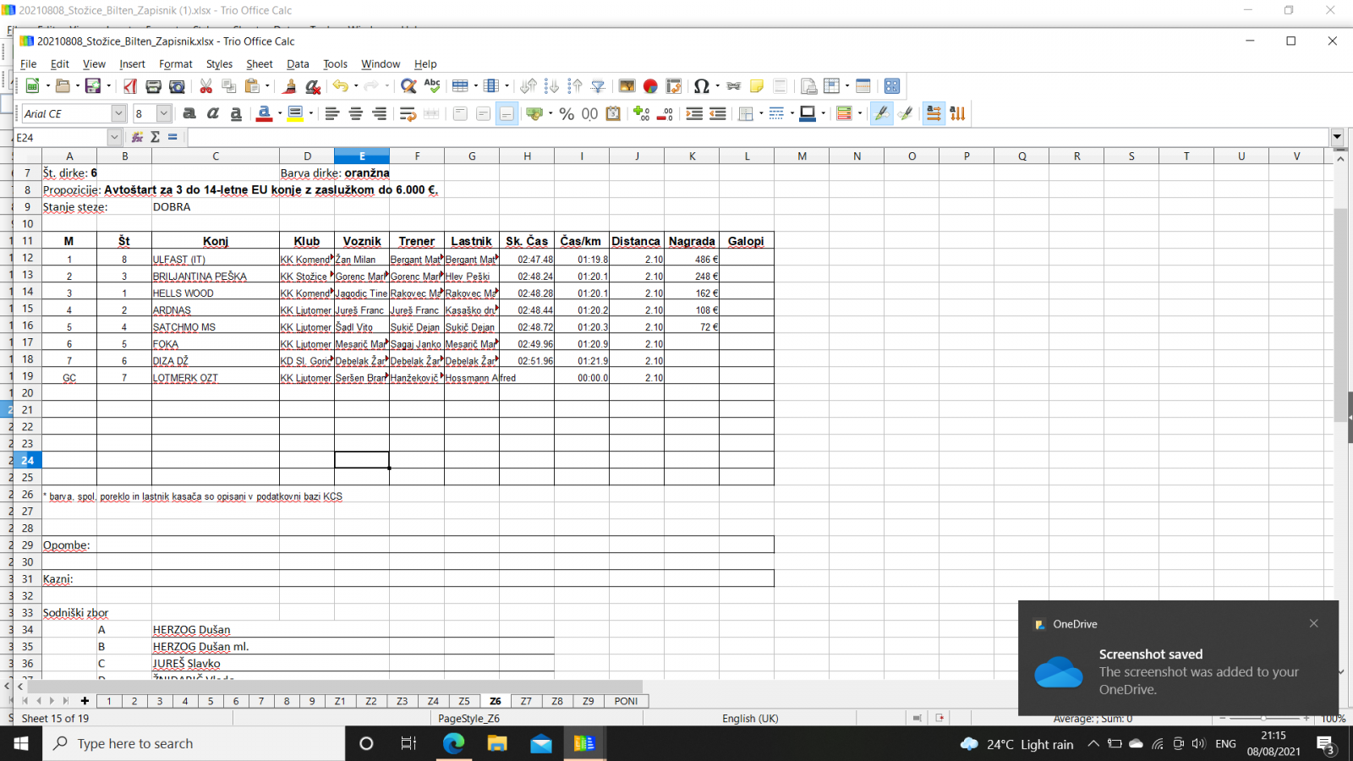Expand the Name Box cell reference dropdown
Screen dimensions: 1353x761
pos(114,137)
